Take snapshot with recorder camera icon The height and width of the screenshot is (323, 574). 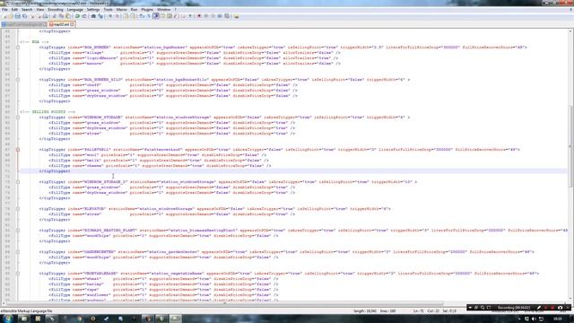click(560, 308)
